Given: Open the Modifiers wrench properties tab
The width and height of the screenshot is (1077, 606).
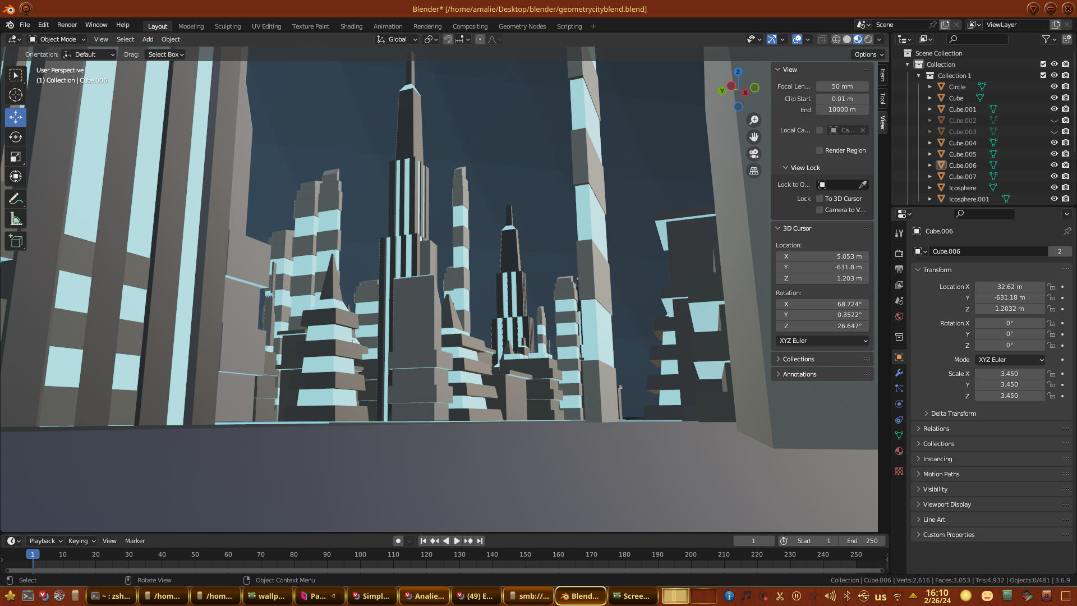Looking at the screenshot, I should pyautogui.click(x=899, y=373).
